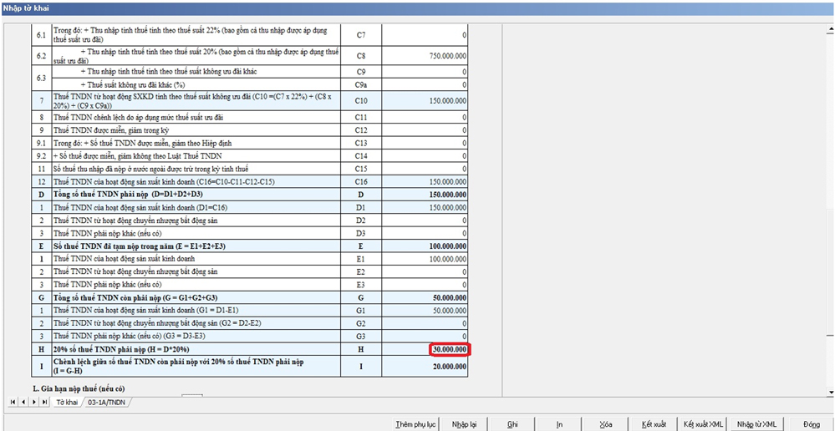Click previous sheet navigation arrow
Image resolution: width=835 pixels, height=431 pixels.
23,403
